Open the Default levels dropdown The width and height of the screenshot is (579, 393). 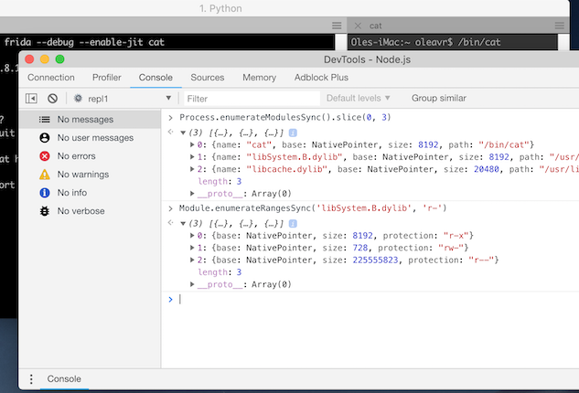[359, 98]
